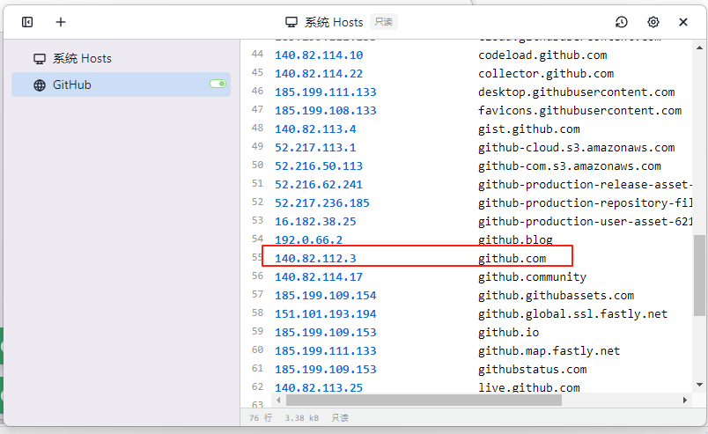Click github-cloud.s3.amazonaws.com hostname

click(576, 148)
